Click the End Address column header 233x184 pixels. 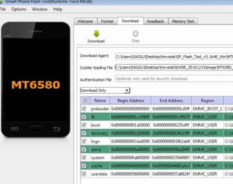[171, 100]
